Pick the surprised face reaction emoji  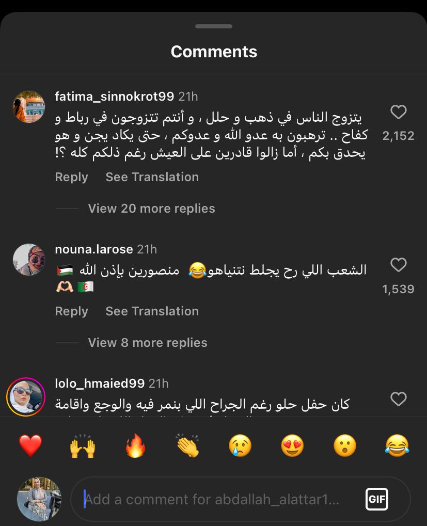point(344,445)
